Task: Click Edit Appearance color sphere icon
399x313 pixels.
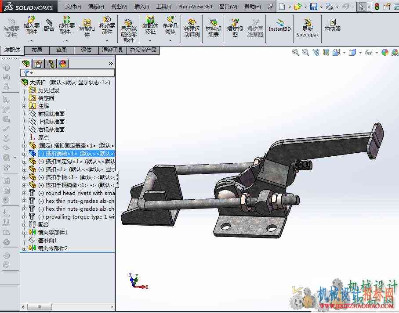Action: 385,53
